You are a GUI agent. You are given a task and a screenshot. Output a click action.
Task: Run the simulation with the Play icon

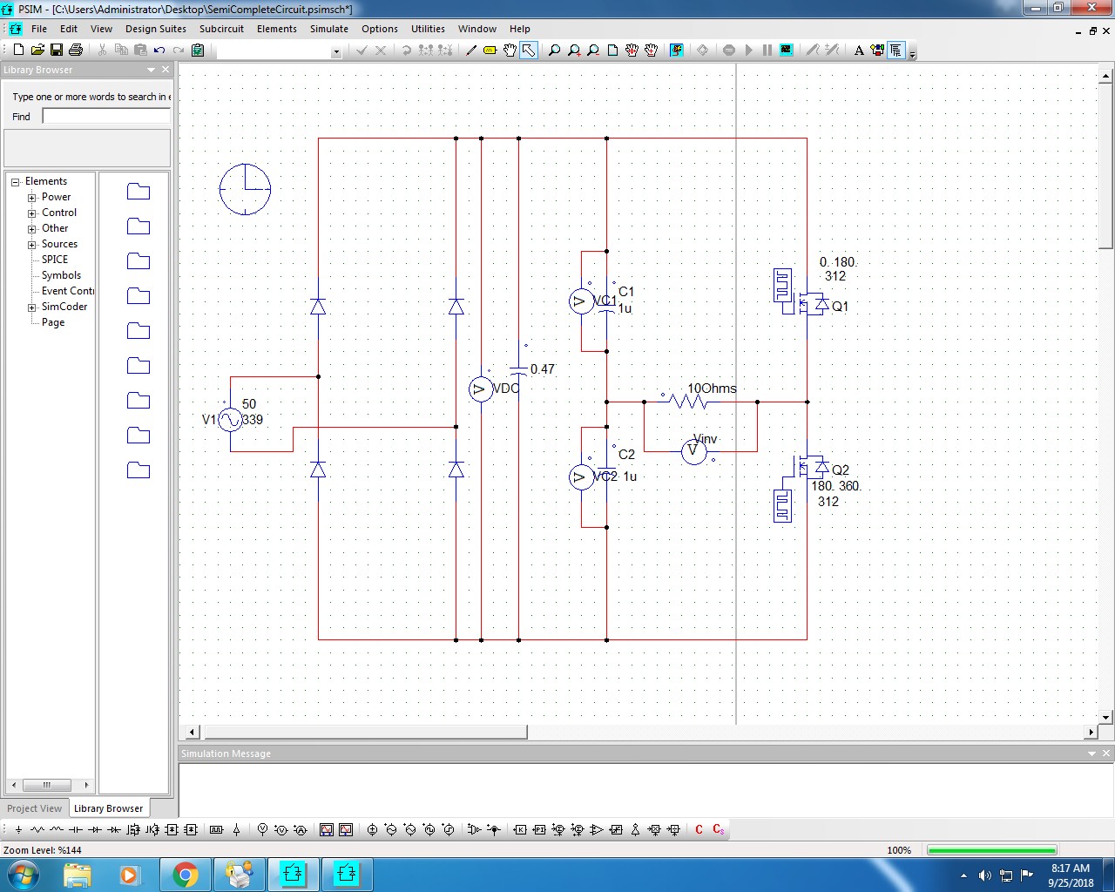click(x=747, y=50)
